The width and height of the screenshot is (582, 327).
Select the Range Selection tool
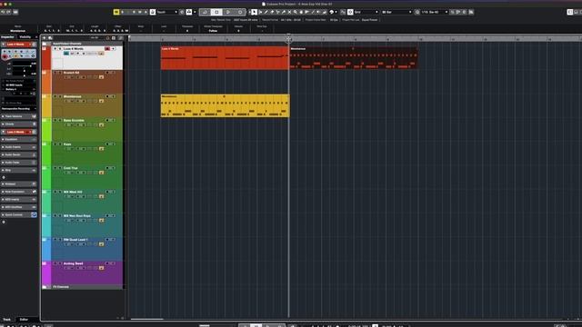point(261,12)
